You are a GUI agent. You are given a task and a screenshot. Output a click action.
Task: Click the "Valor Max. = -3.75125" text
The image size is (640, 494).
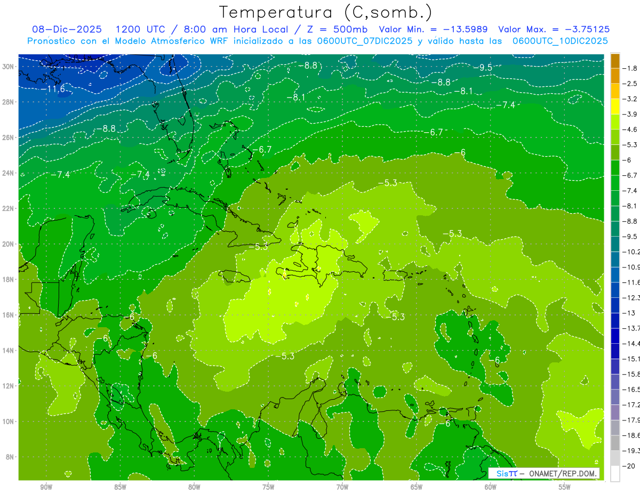(x=554, y=29)
